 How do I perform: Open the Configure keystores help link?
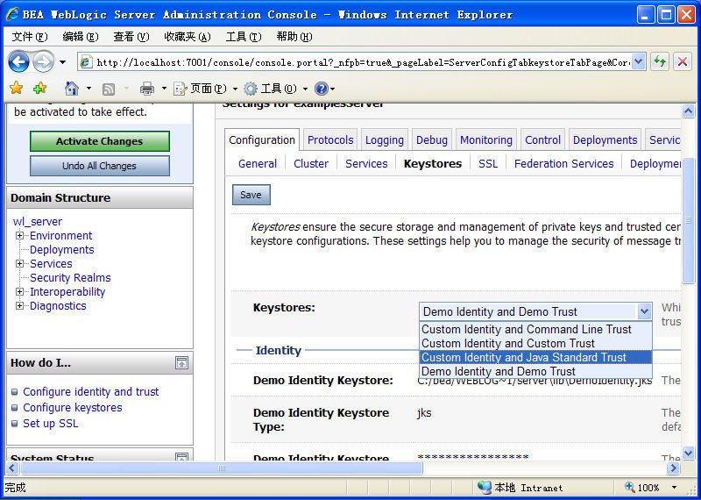click(72, 408)
